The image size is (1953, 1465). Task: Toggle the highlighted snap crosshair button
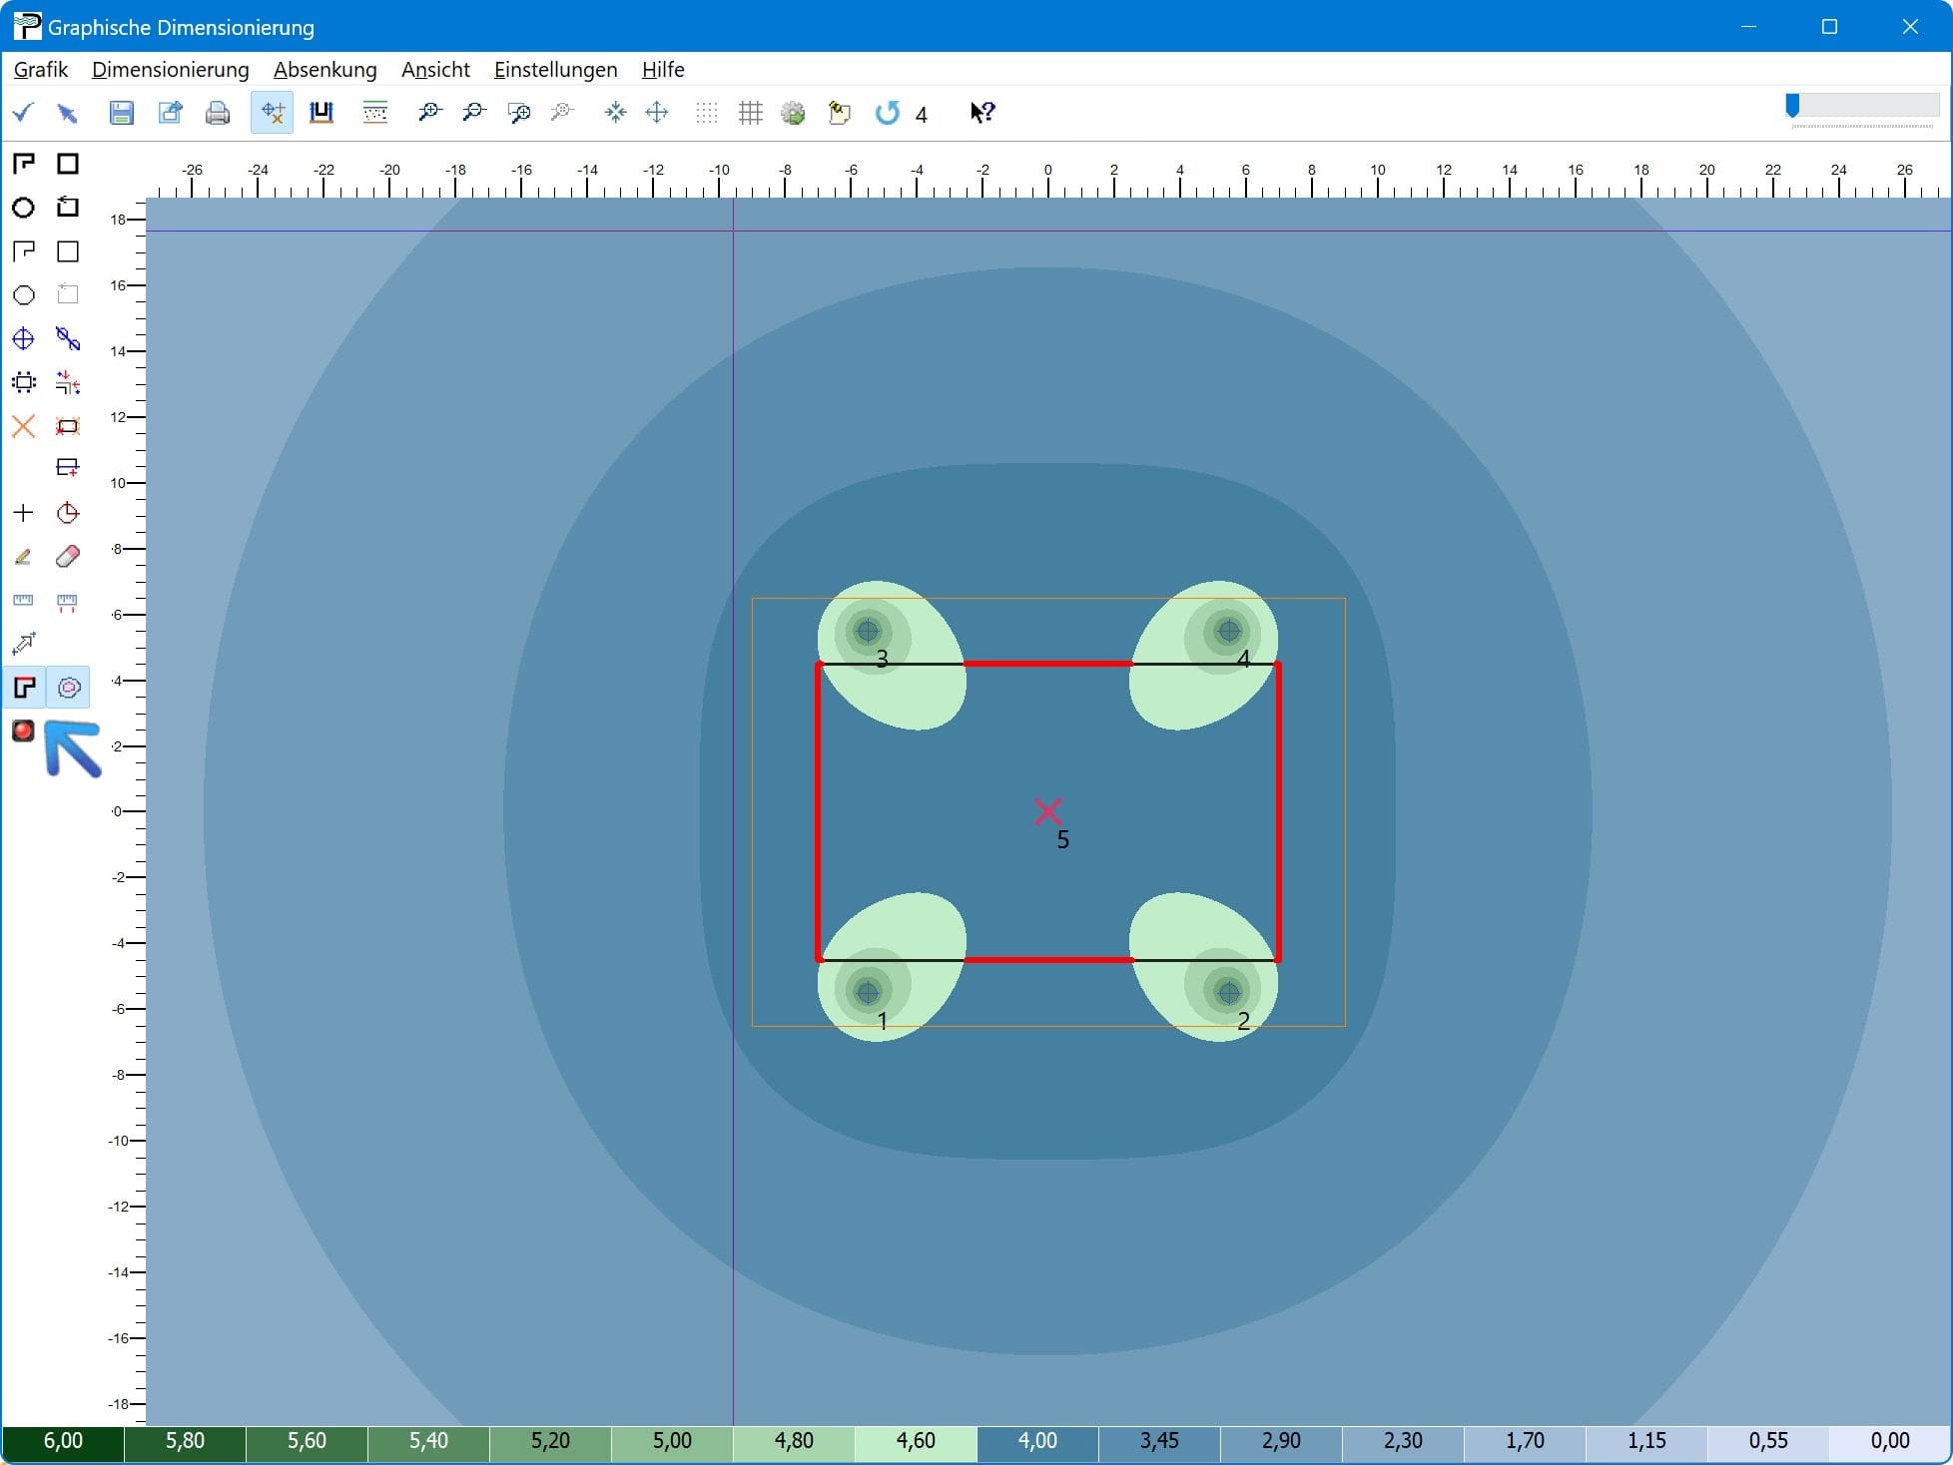(272, 113)
